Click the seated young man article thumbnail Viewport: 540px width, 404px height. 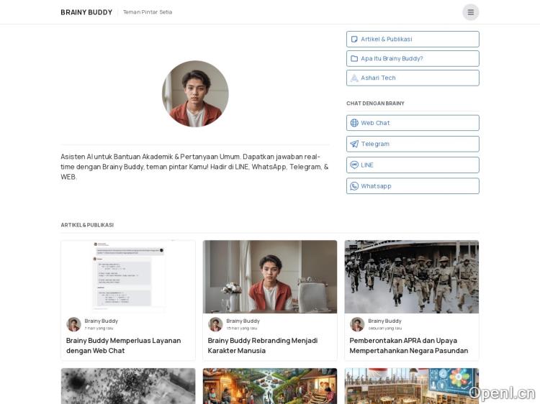pos(270,277)
